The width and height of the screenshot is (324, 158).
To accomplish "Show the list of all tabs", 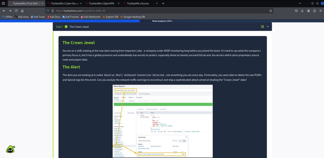I will click(x=300, y=4).
